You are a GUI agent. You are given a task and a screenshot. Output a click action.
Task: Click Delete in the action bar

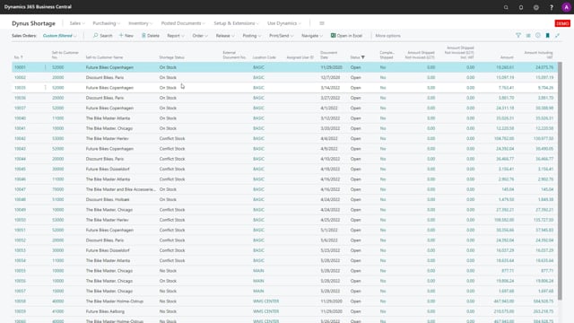point(151,36)
